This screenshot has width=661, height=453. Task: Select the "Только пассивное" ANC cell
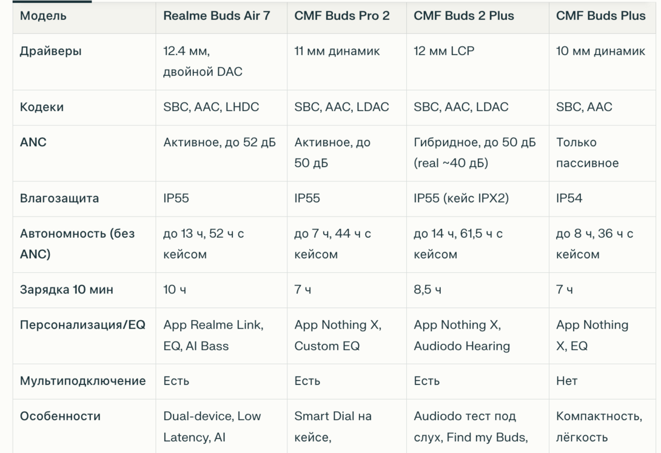587,153
